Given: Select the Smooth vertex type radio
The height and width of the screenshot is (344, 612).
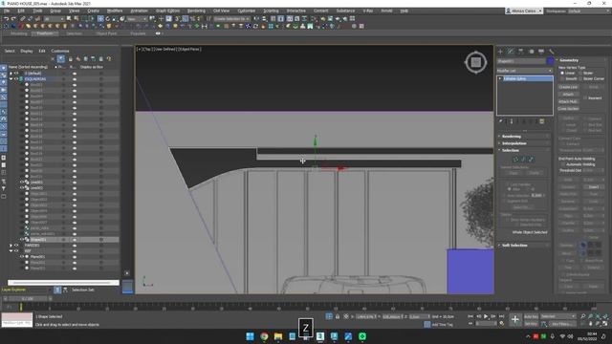Looking at the screenshot, I should coord(562,78).
